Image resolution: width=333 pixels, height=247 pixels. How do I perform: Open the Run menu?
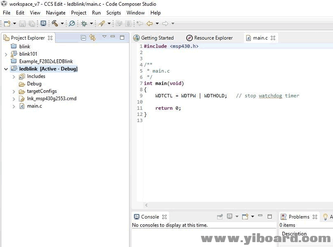(x=96, y=13)
